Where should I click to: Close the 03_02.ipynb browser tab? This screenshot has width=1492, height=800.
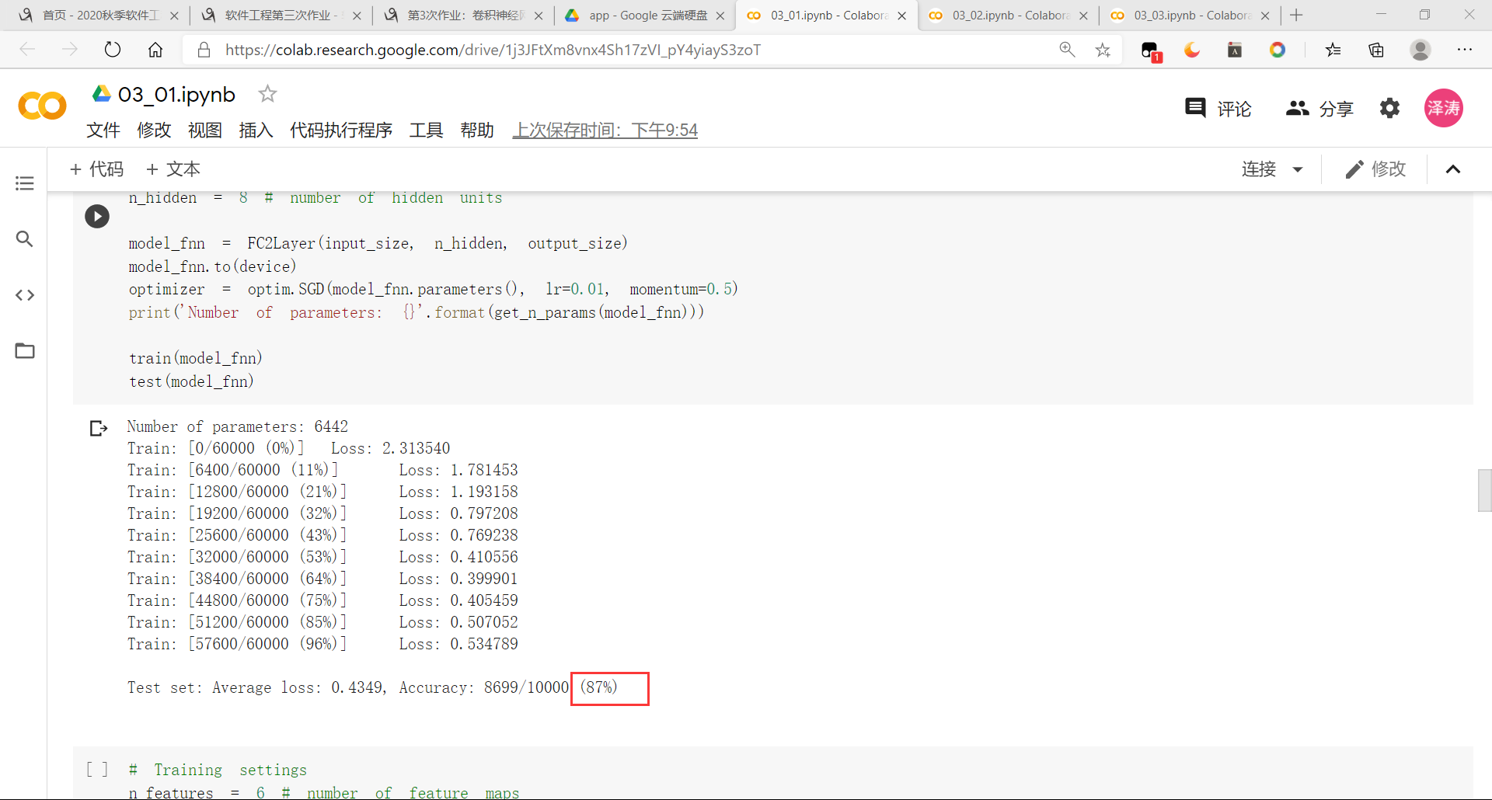(1084, 16)
